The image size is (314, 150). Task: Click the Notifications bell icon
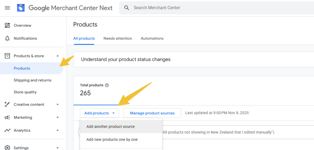[x=7, y=39]
